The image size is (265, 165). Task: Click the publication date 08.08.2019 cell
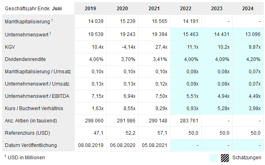pyautogui.click(x=91, y=145)
